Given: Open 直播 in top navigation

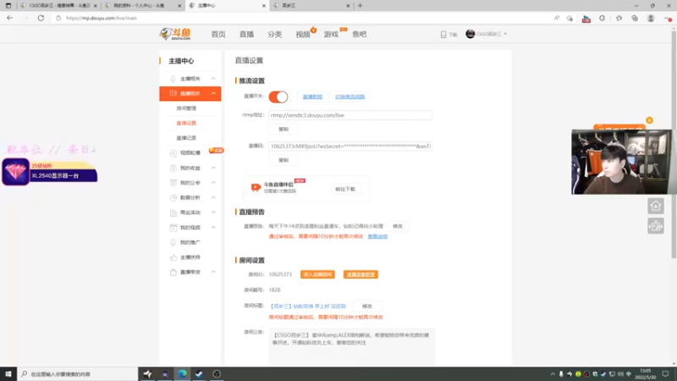Looking at the screenshot, I should 246,34.
